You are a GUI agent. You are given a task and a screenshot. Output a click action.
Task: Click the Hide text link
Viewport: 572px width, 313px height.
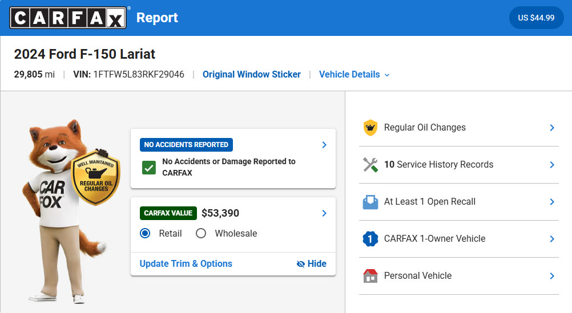(317, 263)
